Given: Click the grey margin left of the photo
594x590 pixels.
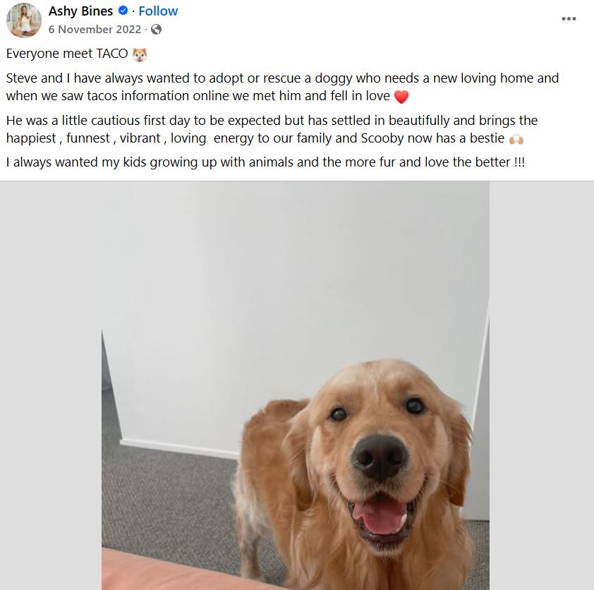Looking at the screenshot, I should coord(51,385).
